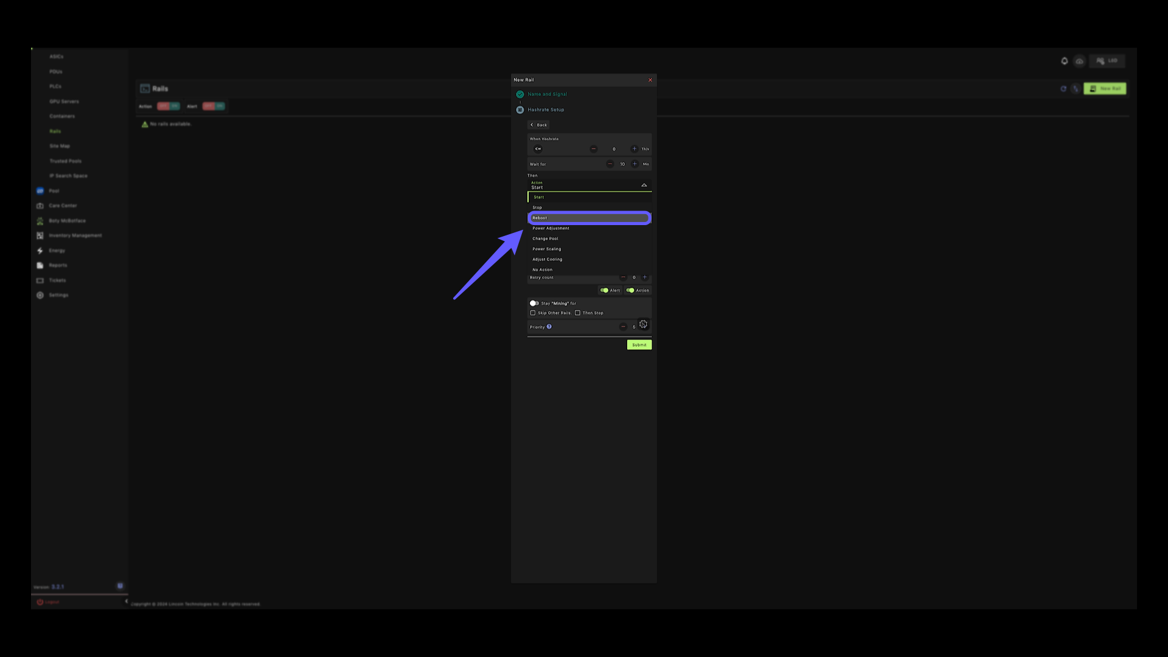The width and height of the screenshot is (1168, 657).
Task: Toggle the Action OFF/ON switch on Rails page
Action: point(169,106)
